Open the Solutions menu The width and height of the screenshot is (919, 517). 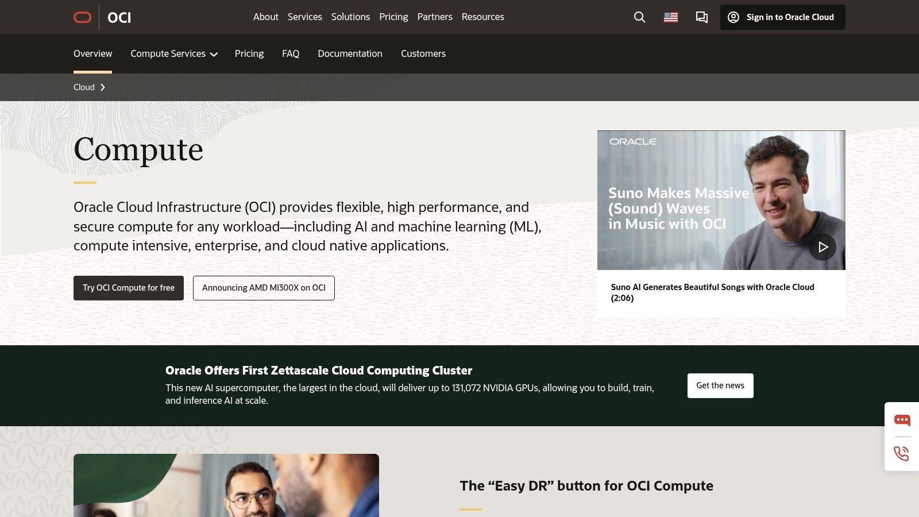[350, 17]
